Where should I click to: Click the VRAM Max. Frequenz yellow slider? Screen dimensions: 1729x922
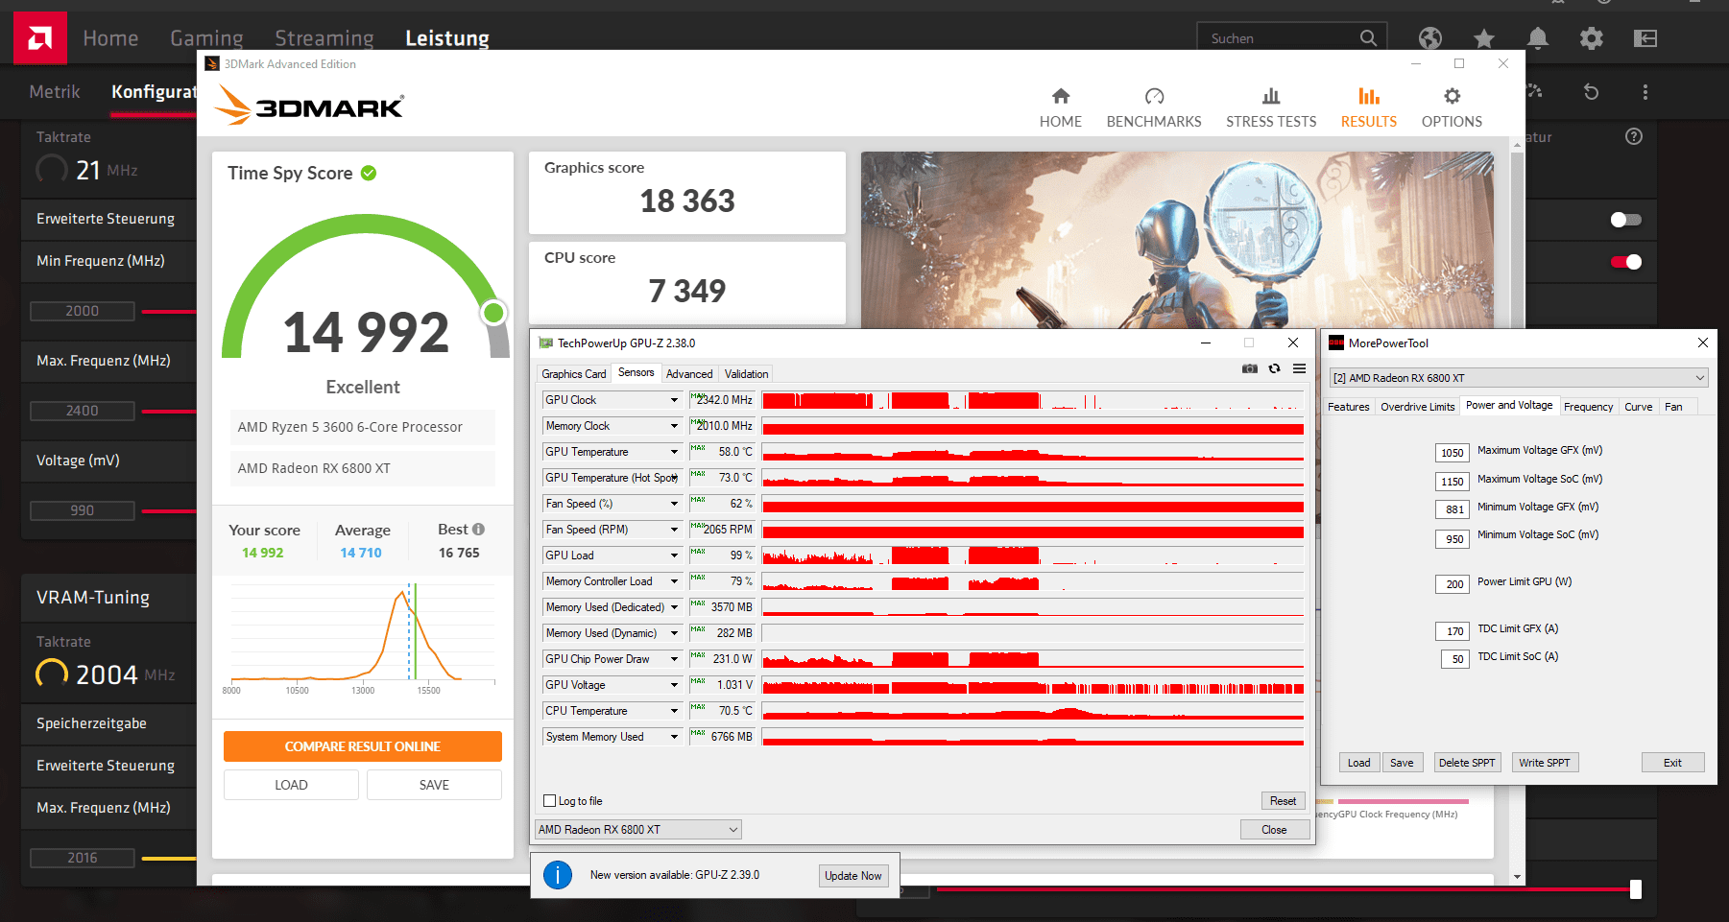(169, 858)
